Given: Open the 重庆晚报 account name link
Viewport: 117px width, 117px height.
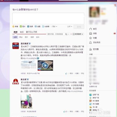Looking at the screenshot, I should [25, 44].
